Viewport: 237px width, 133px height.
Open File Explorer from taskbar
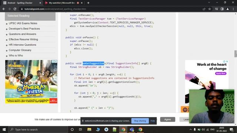pos(89,130)
